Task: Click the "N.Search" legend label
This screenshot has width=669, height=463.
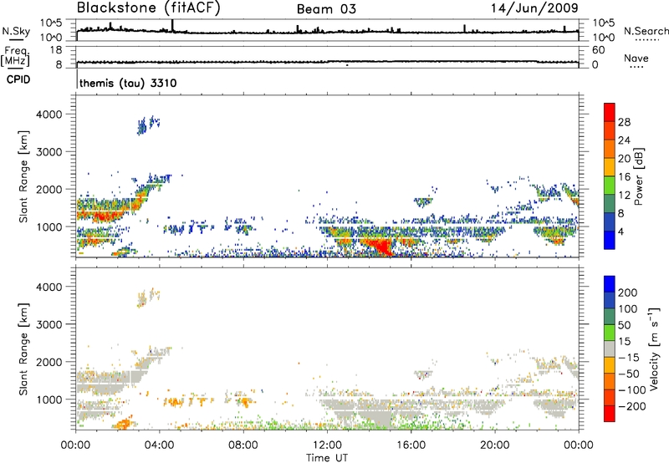Action: pos(646,31)
